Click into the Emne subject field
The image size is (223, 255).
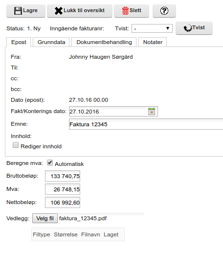[146, 124]
